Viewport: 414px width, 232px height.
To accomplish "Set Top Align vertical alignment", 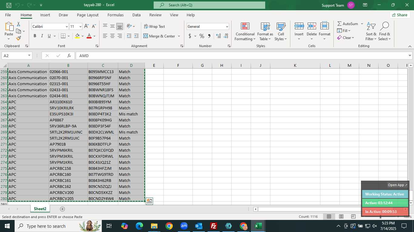I will [x=105, y=26].
